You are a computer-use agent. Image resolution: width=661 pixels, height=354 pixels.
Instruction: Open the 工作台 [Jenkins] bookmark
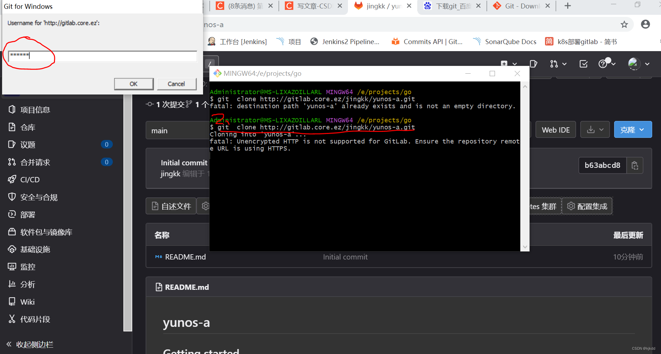pyautogui.click(x=237, y=42)
